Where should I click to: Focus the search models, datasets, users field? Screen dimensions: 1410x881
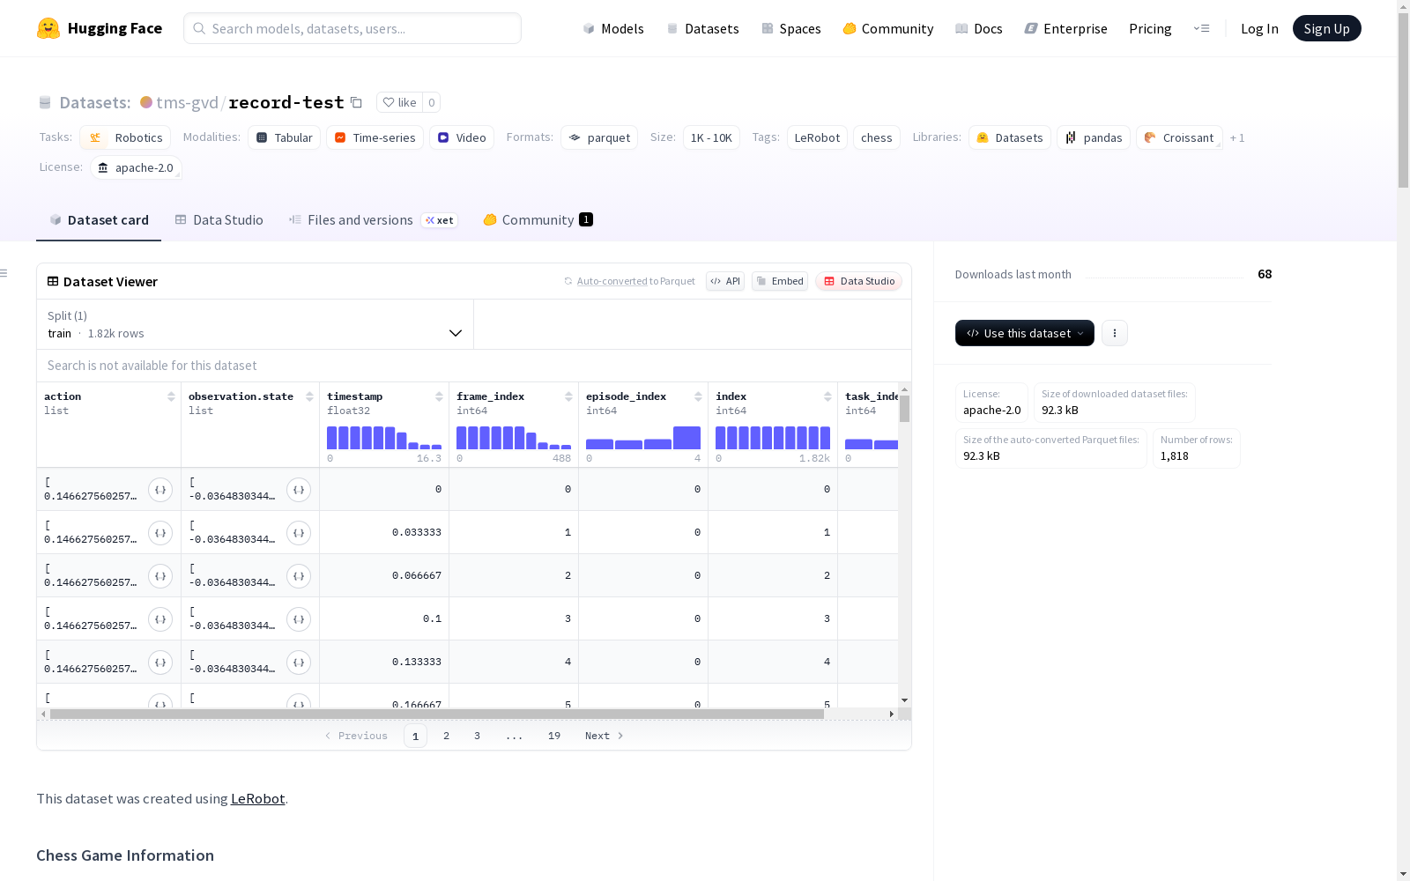tap(352, 28)
